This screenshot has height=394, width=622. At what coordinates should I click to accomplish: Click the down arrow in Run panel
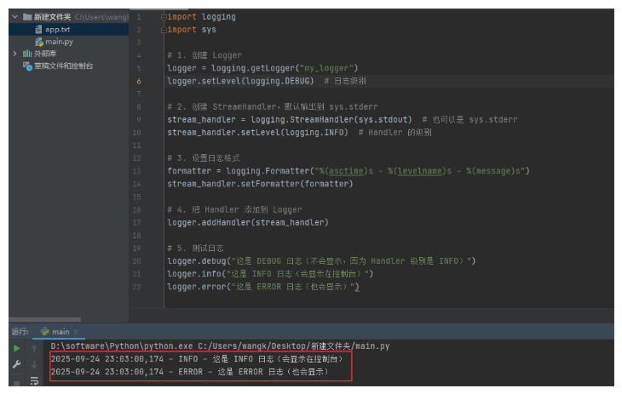pyautogui.click(x=34, y=364)
